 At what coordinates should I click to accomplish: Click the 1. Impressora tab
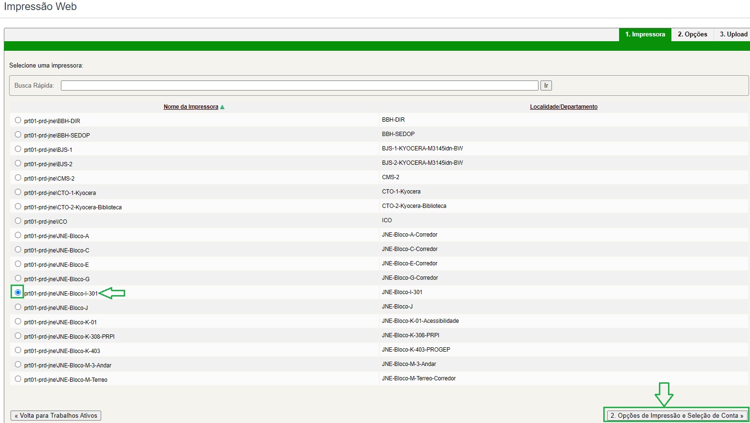[645, 34]
